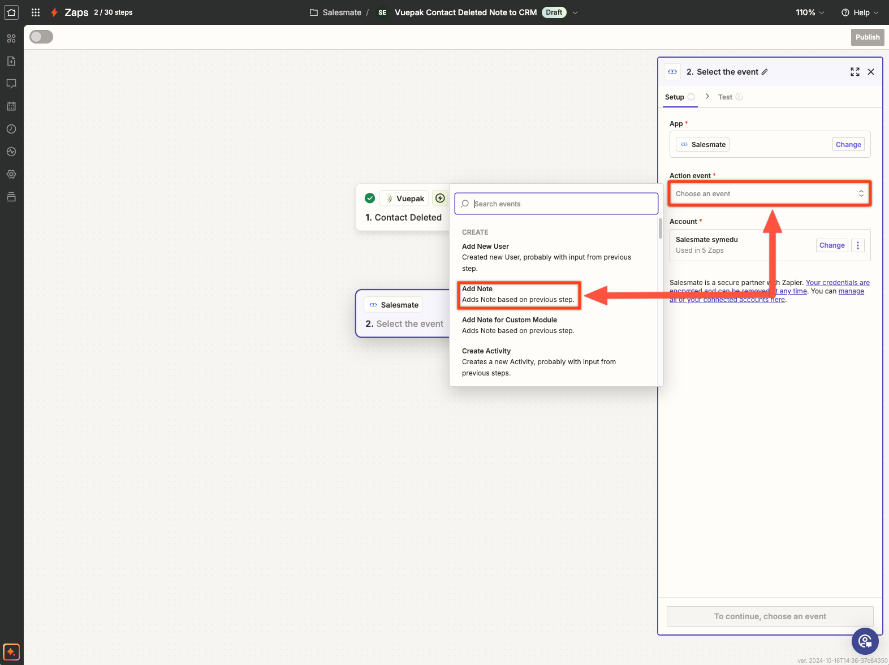
Task: Open the comments icon in sidebar
Action: [x=11, y=84]
